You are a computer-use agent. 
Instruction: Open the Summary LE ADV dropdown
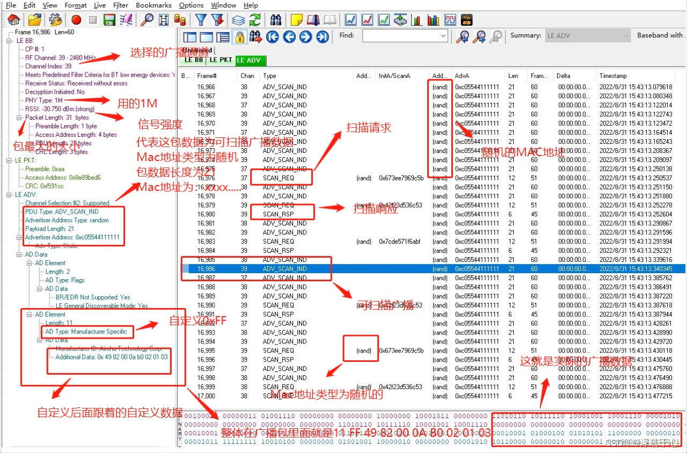pyautogui.click(x=626, y=36)
